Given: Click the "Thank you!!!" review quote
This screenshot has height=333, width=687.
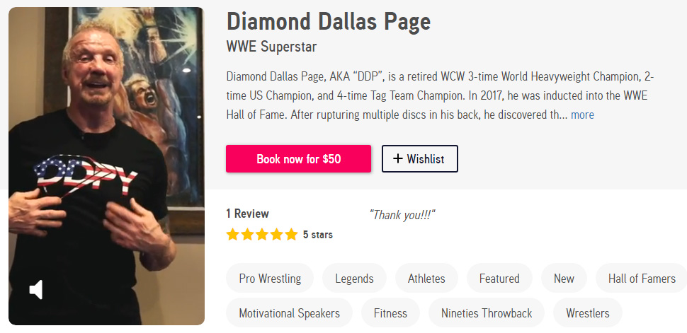Looking at the screenshot, I should [402, 215].
